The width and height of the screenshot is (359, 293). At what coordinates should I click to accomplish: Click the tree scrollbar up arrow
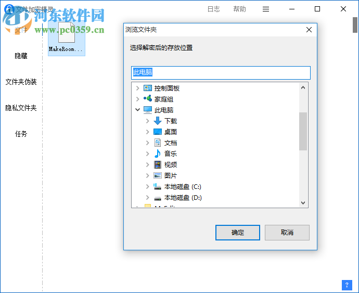pos(303,87)
